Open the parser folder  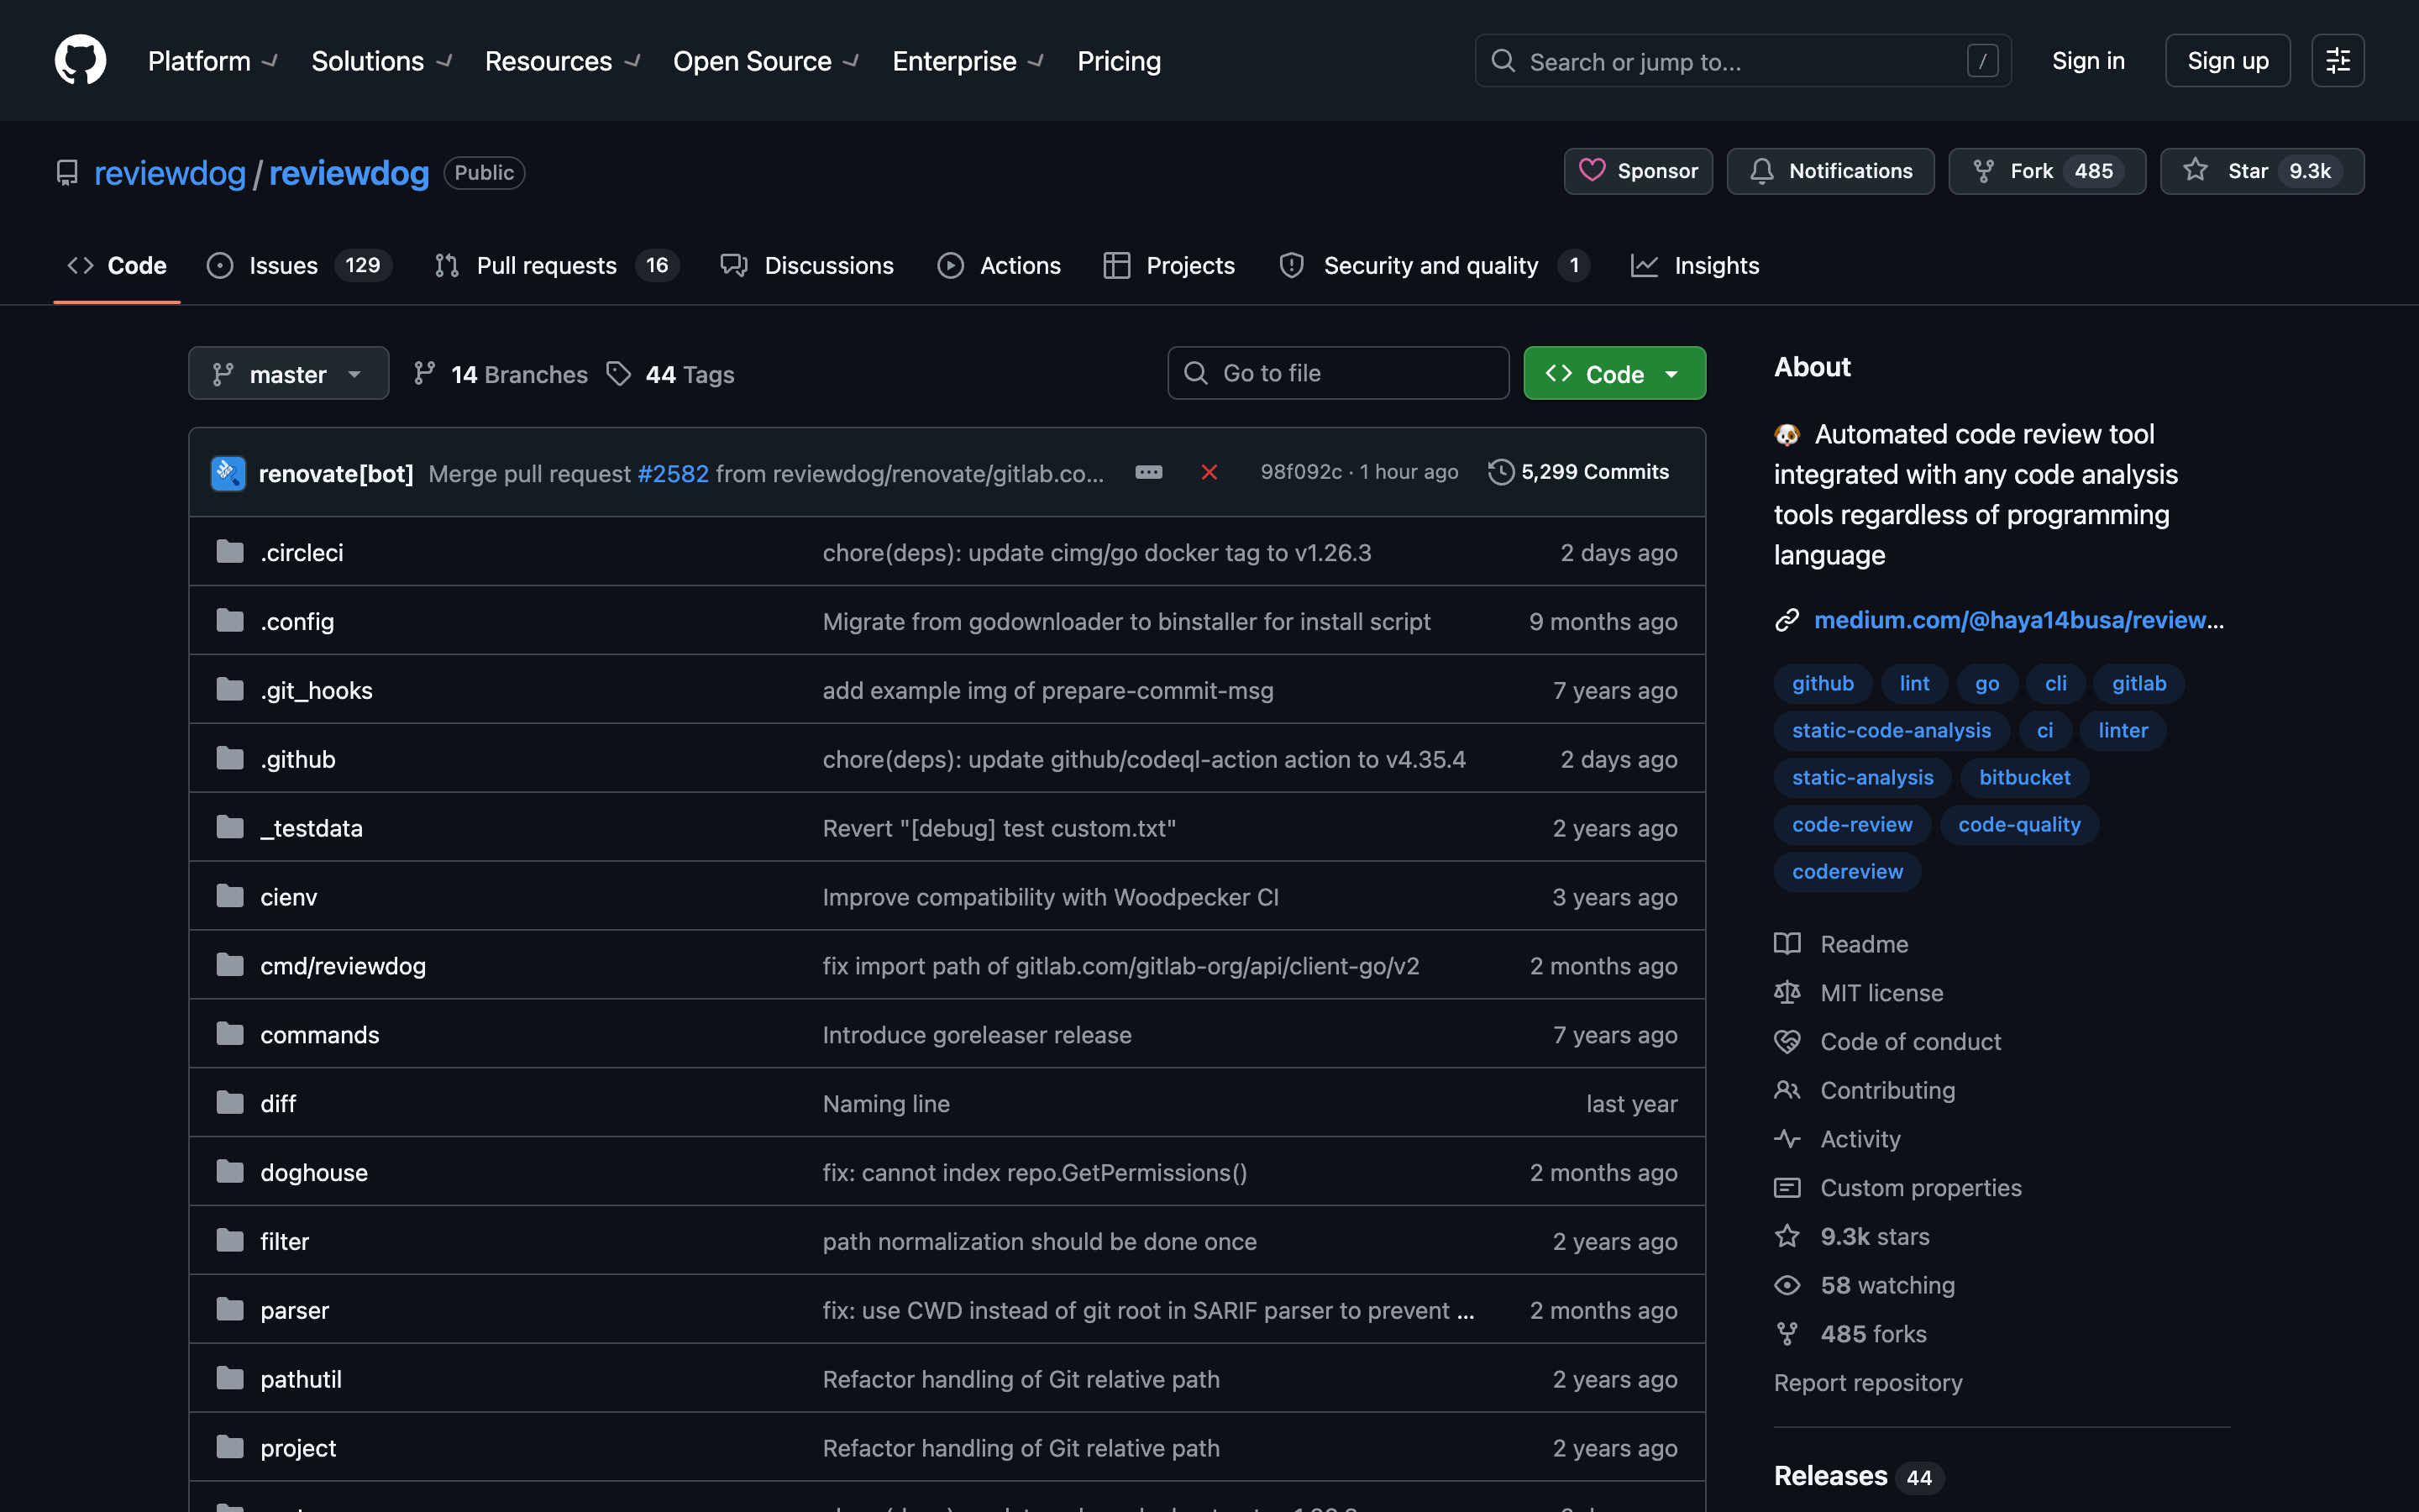[294, 1310]
